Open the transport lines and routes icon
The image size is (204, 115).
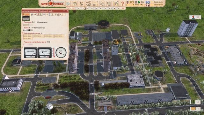pyautogui.click(x=116, y=4)
